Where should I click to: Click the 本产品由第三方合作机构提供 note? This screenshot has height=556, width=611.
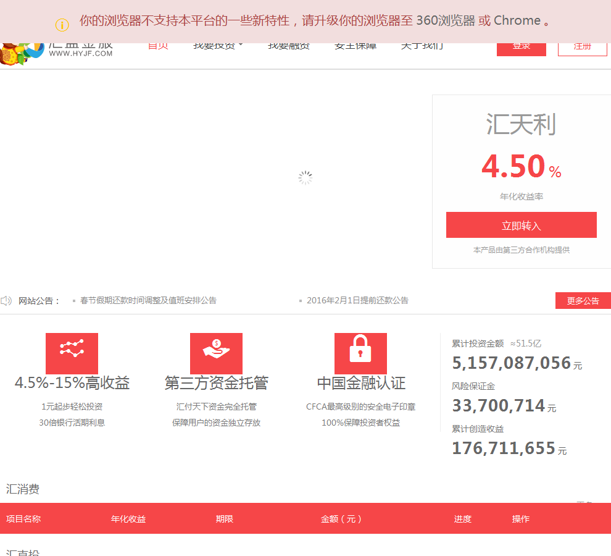[522, 250]
